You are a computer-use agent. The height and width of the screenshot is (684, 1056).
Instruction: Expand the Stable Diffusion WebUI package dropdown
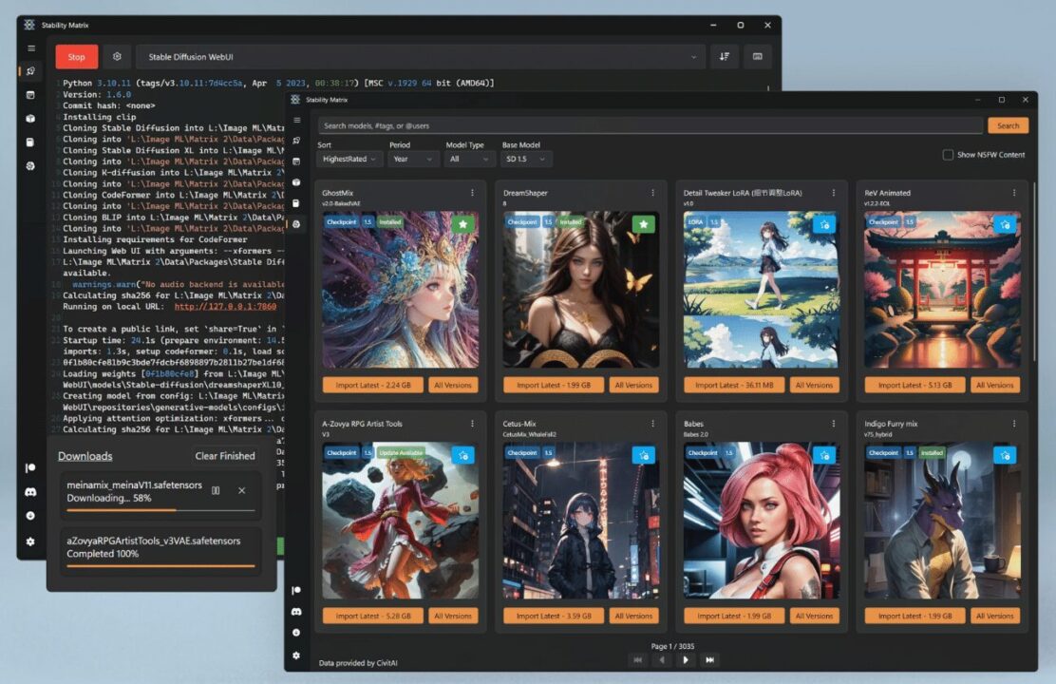[421, 57]
